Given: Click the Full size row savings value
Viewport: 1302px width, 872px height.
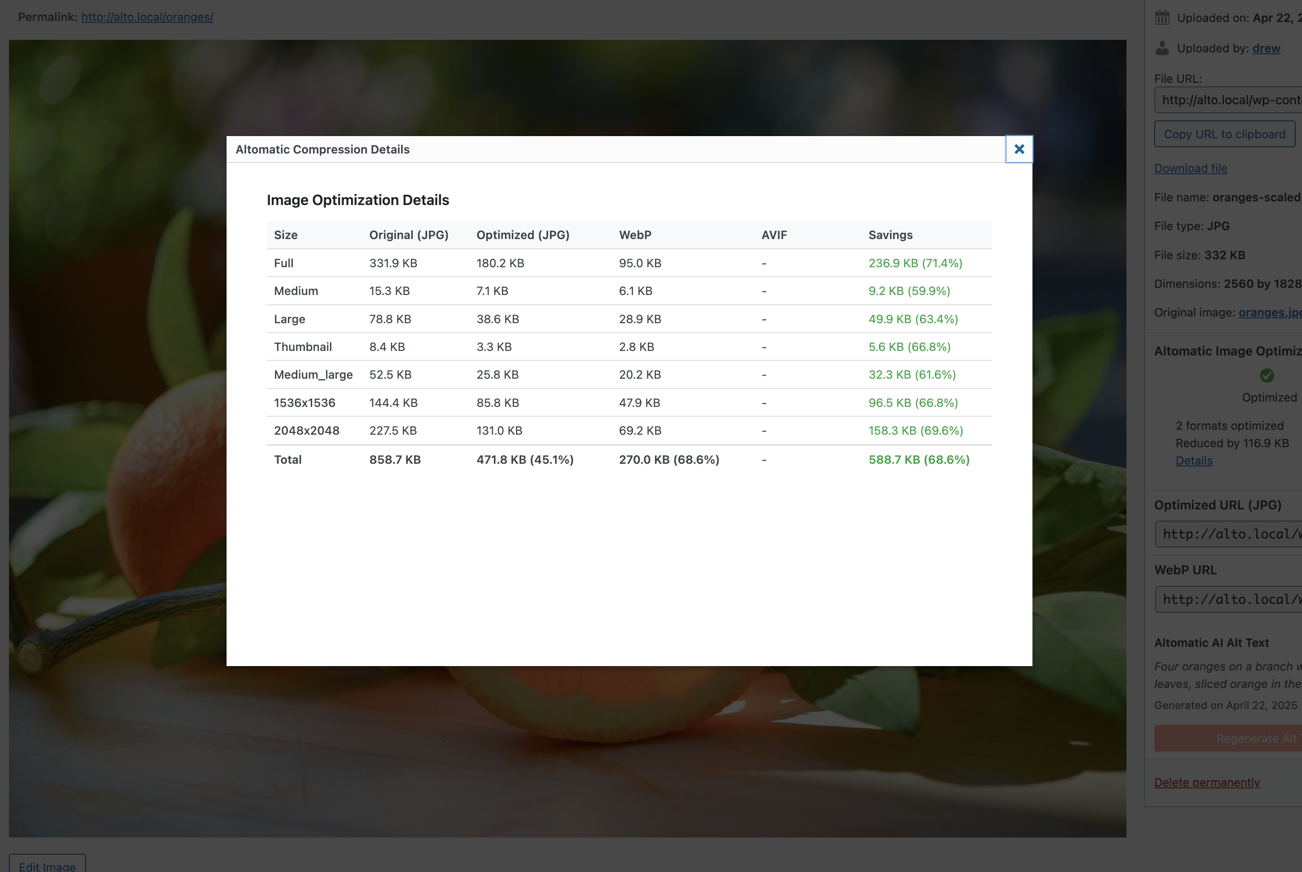Looking at the screenshot, I should point(915,263).
